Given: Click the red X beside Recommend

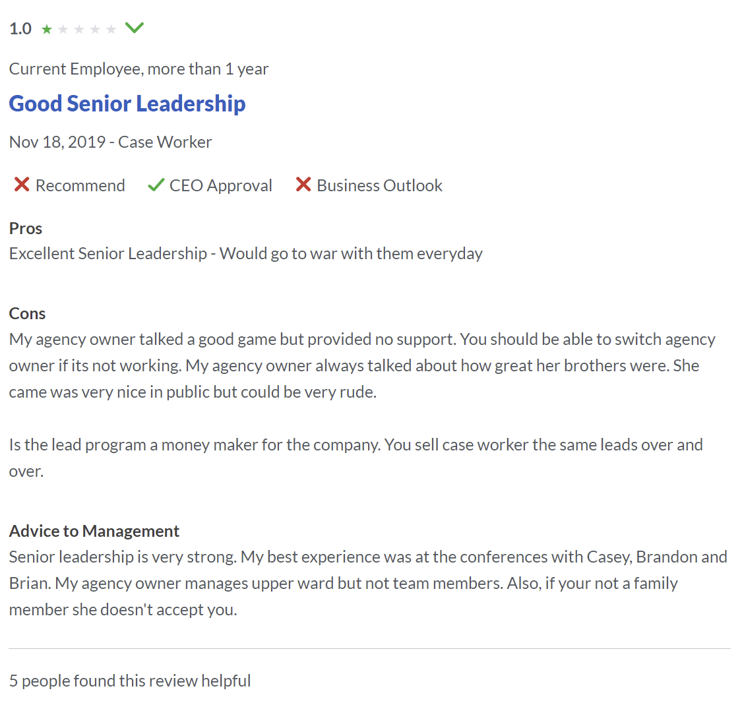Looking at the screenshot, I should [22, 185].
